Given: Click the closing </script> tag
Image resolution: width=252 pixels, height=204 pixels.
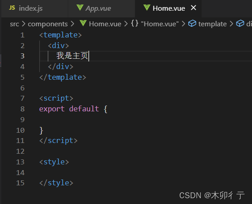Looking at the screenshot, I should (58, 141).
